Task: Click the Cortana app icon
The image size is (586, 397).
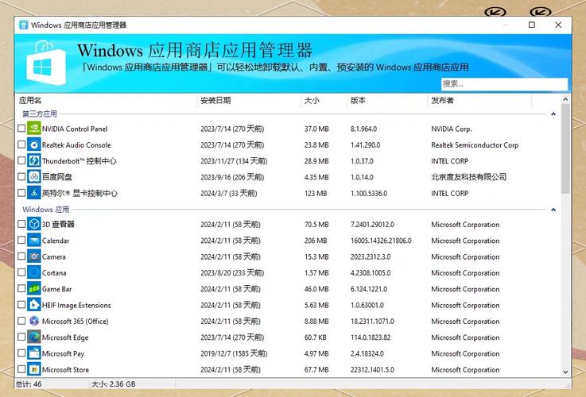Action: click(x=33, y=273)
